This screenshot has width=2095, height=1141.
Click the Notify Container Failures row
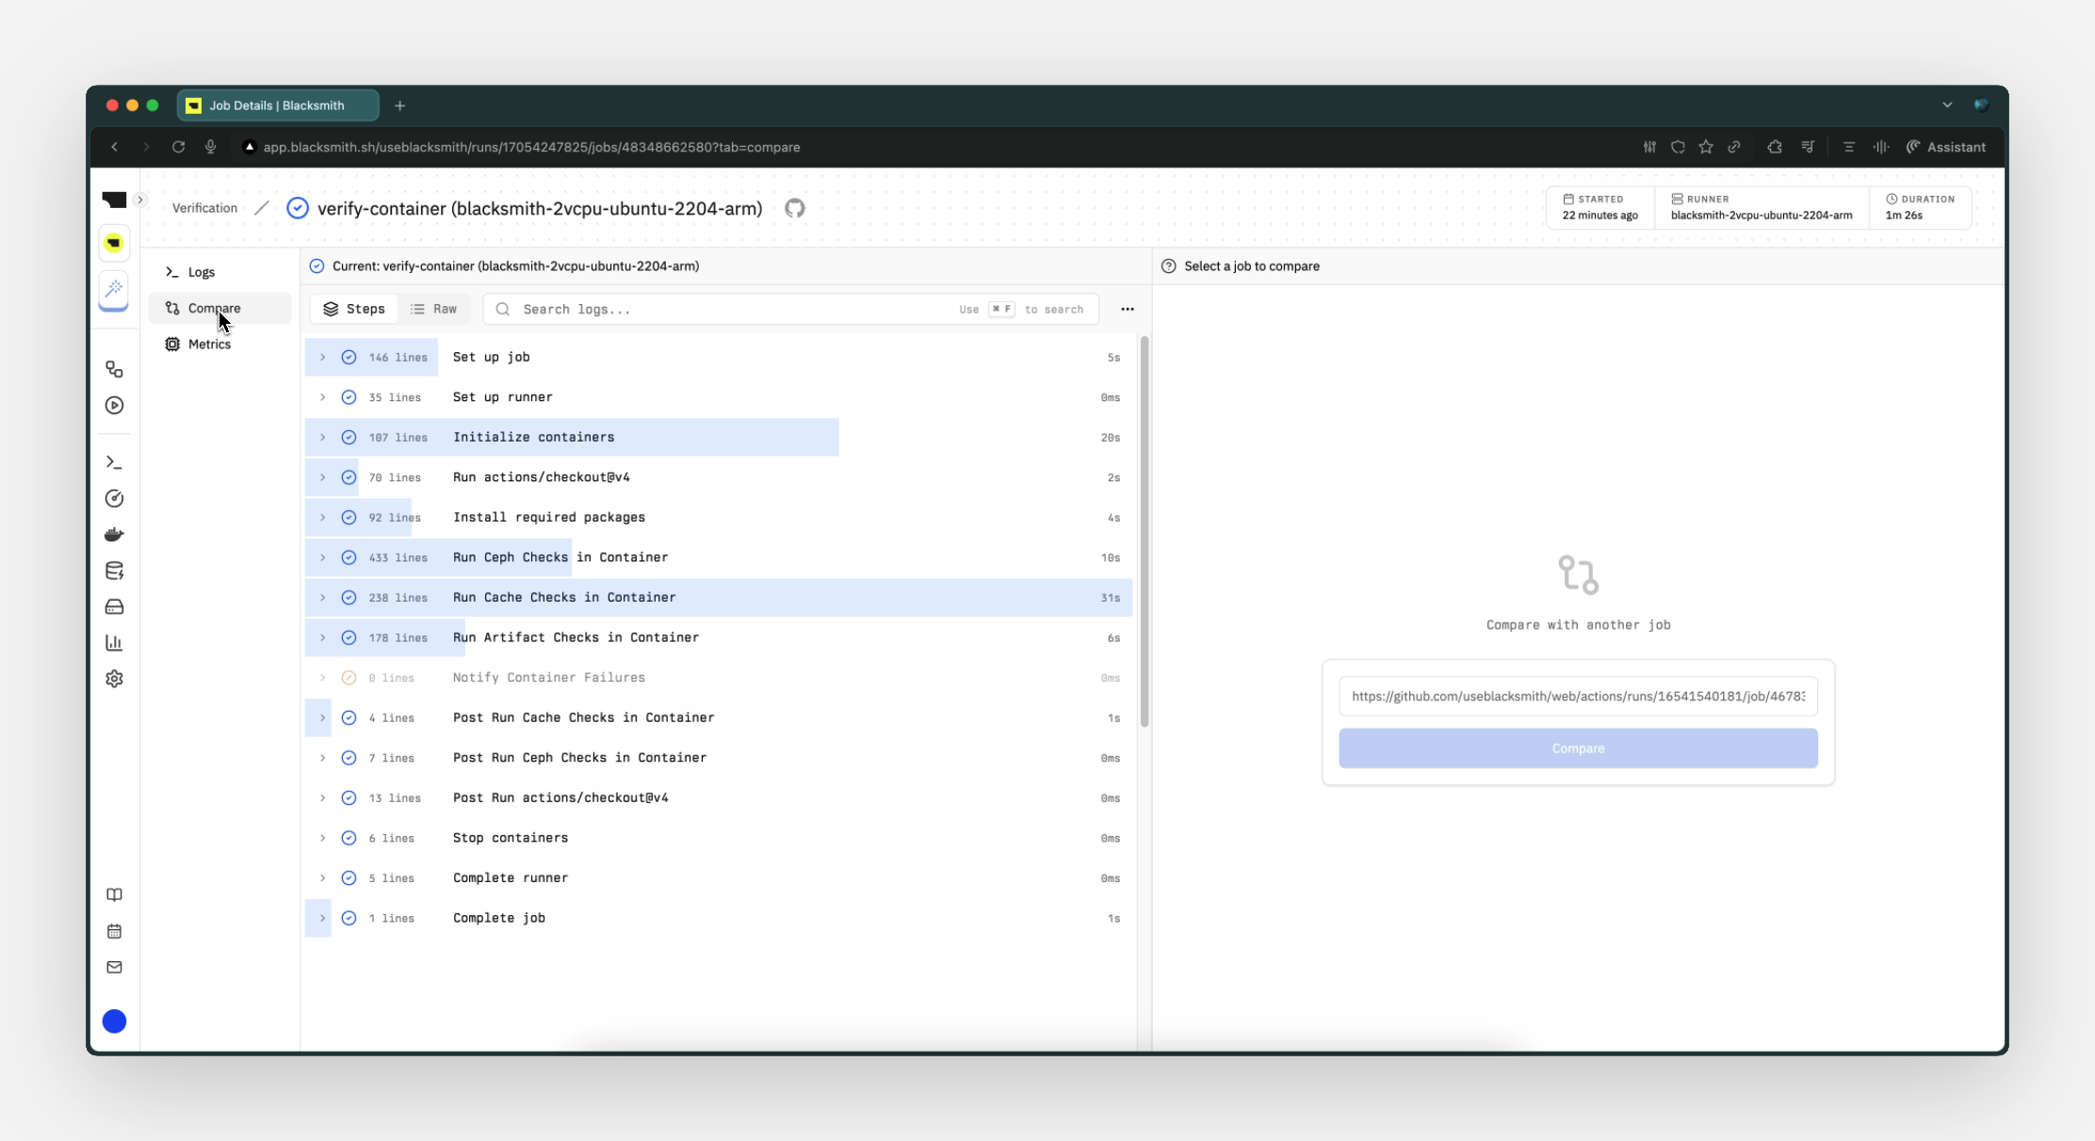pos(719,678)
